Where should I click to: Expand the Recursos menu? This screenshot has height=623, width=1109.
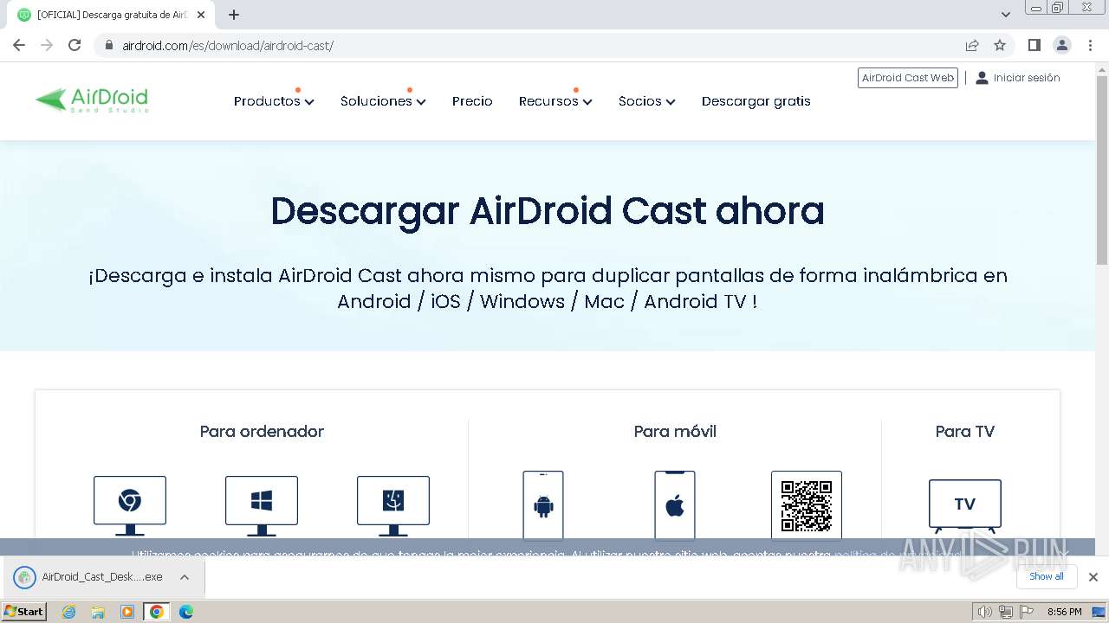click(555, 101)
